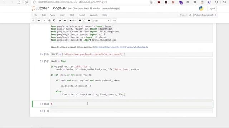Click the site information icon in address bar
Viewport: 229px width, 128px height.
click(x=34, y=2)
